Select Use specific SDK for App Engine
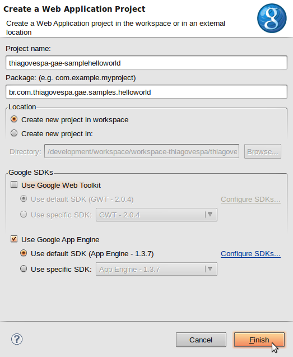 click(x=24, y=268)
